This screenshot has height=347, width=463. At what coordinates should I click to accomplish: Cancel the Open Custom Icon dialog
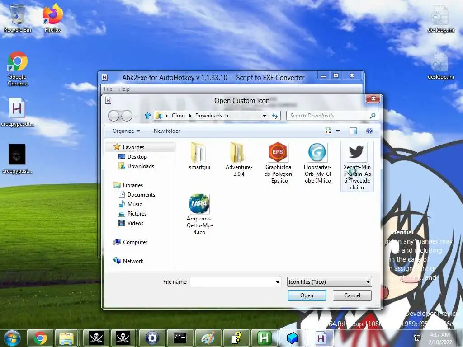(x=352, y=295)
